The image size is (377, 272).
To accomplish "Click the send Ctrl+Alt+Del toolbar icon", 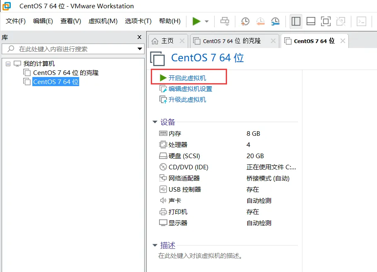I will point(225,22).
